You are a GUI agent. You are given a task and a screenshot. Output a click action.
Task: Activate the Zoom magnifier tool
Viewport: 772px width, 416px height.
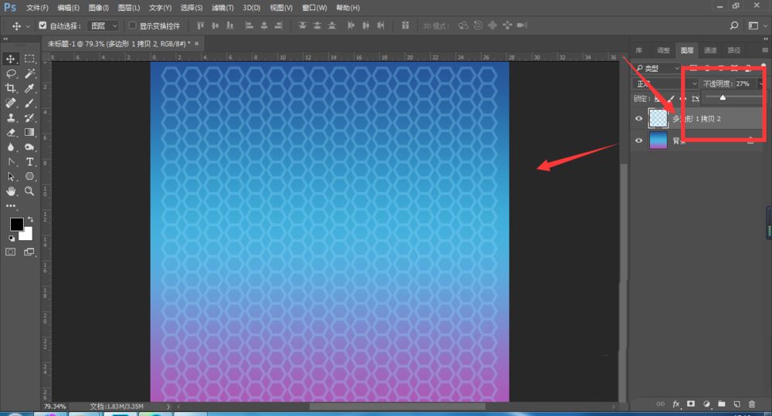tap(29, 191)
